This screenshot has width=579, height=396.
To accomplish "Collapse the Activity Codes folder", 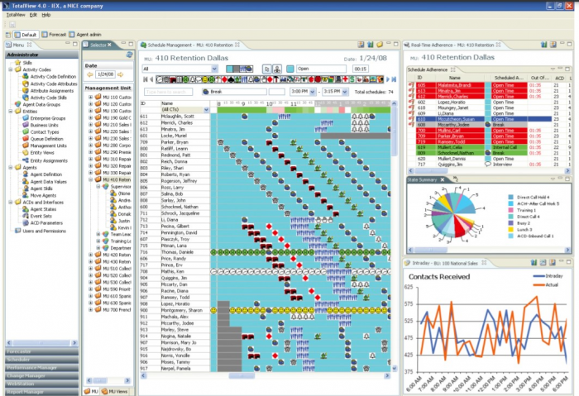I will [x=10, y=69].
